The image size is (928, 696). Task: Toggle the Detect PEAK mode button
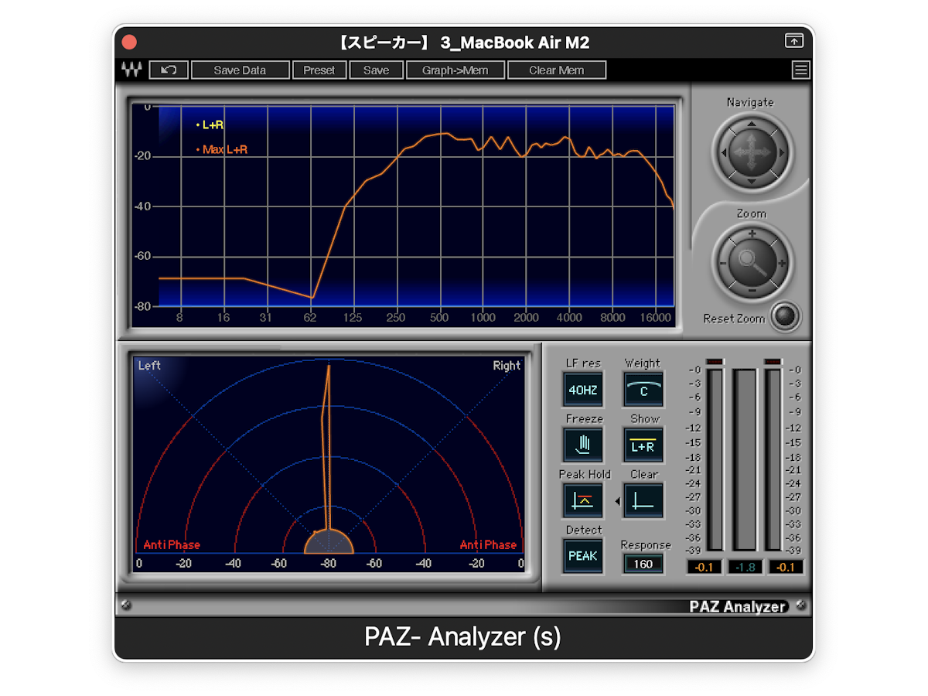click(583, 556)
